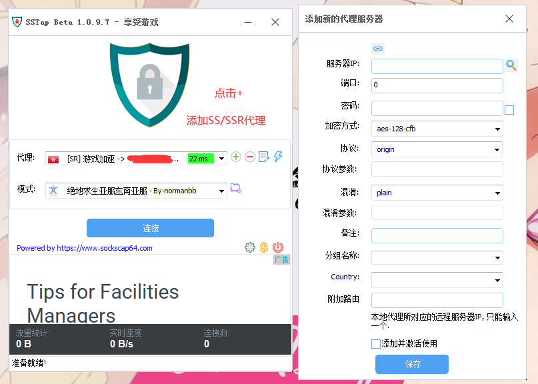Click the 22 ms latency indicator

tap(201, 159)
